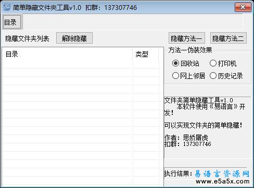The height and width of the screenshot is (188, 254).
Task: Click the app icon in the title bar
Action: point(7,7)
